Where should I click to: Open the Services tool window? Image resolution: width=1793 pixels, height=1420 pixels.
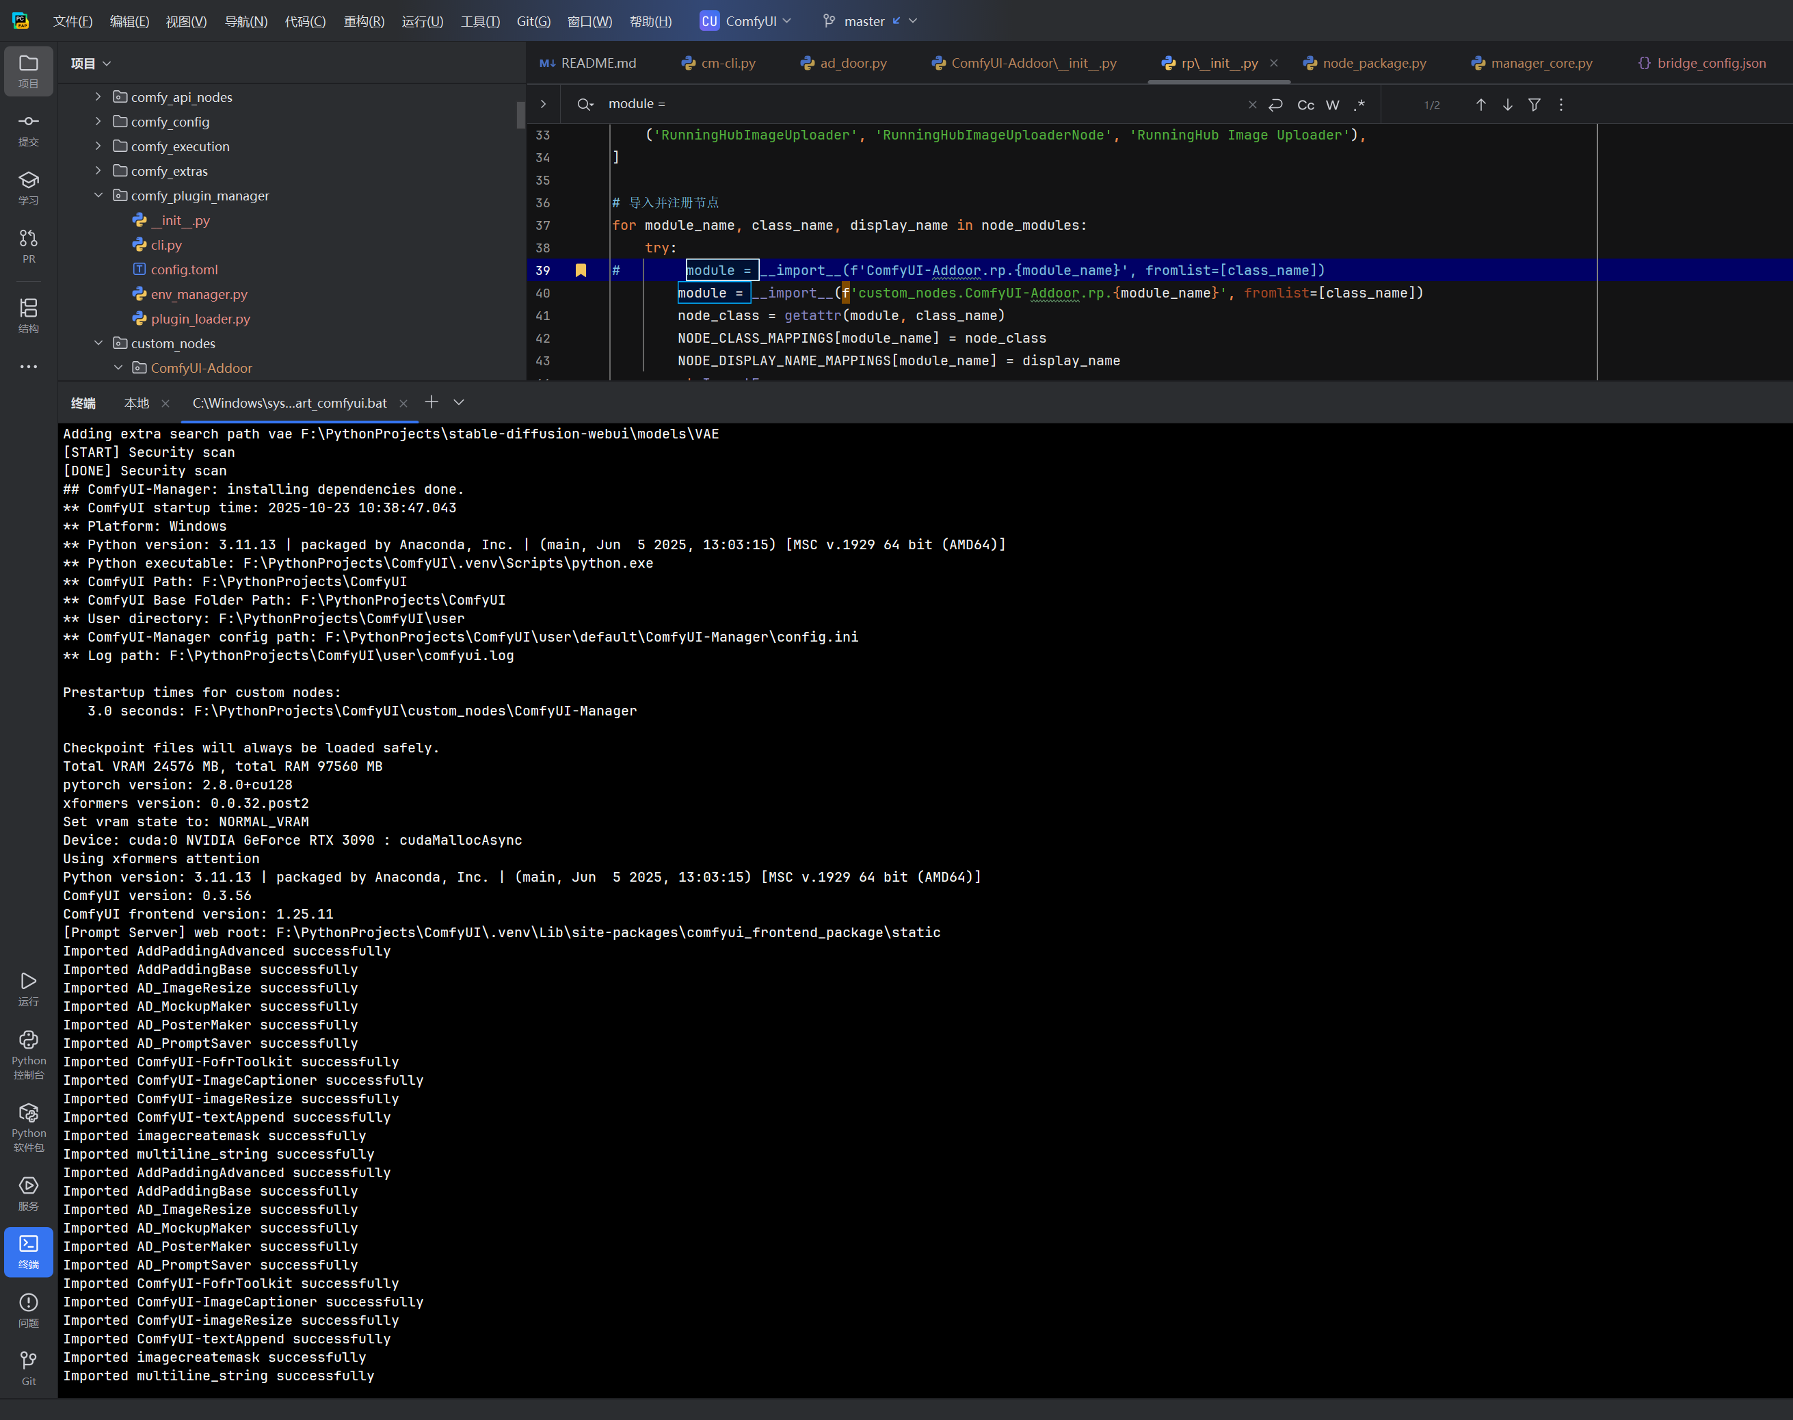coord(28,1192)
